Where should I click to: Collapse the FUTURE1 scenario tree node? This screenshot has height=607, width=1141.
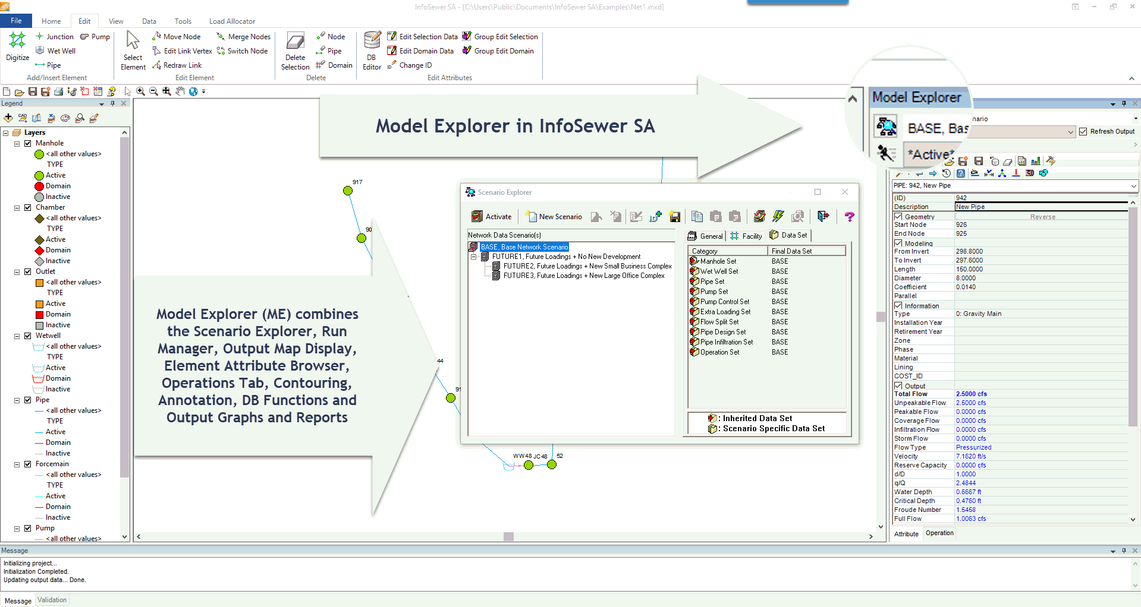pyautogui.click(x=474, y=257)
